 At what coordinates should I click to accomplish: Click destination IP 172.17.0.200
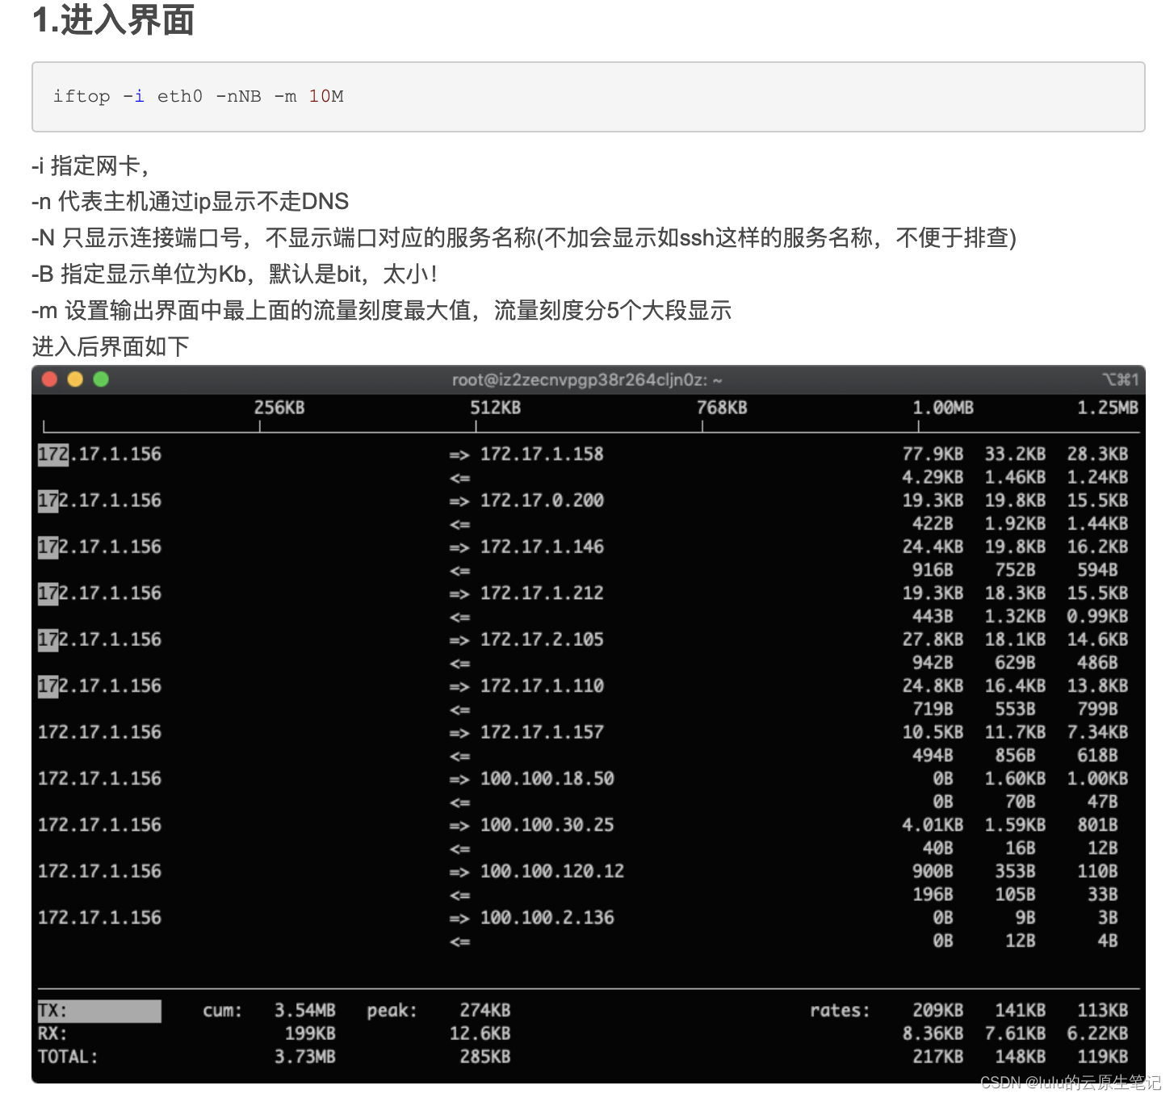(x=542, y=501)
